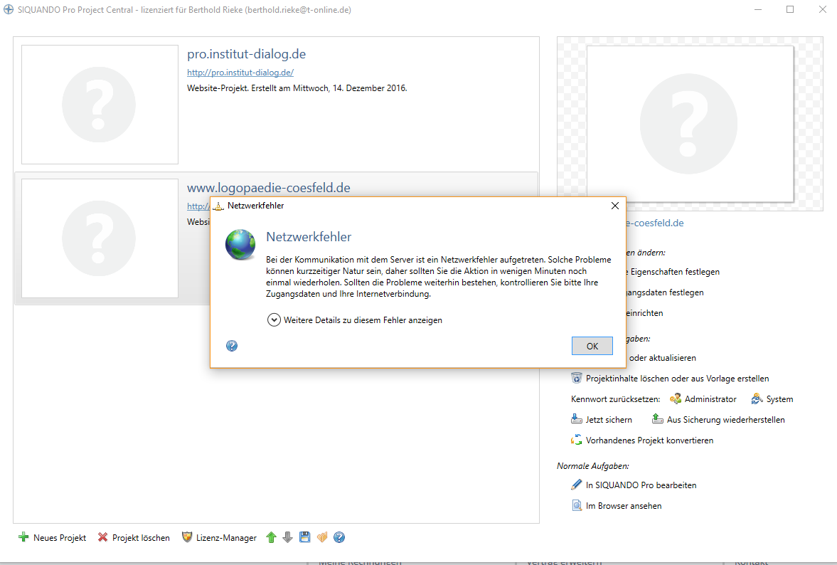The image size is (837, 565).
Task: Click the 'oder aktualisieren' task
Action: coord(663,358)
